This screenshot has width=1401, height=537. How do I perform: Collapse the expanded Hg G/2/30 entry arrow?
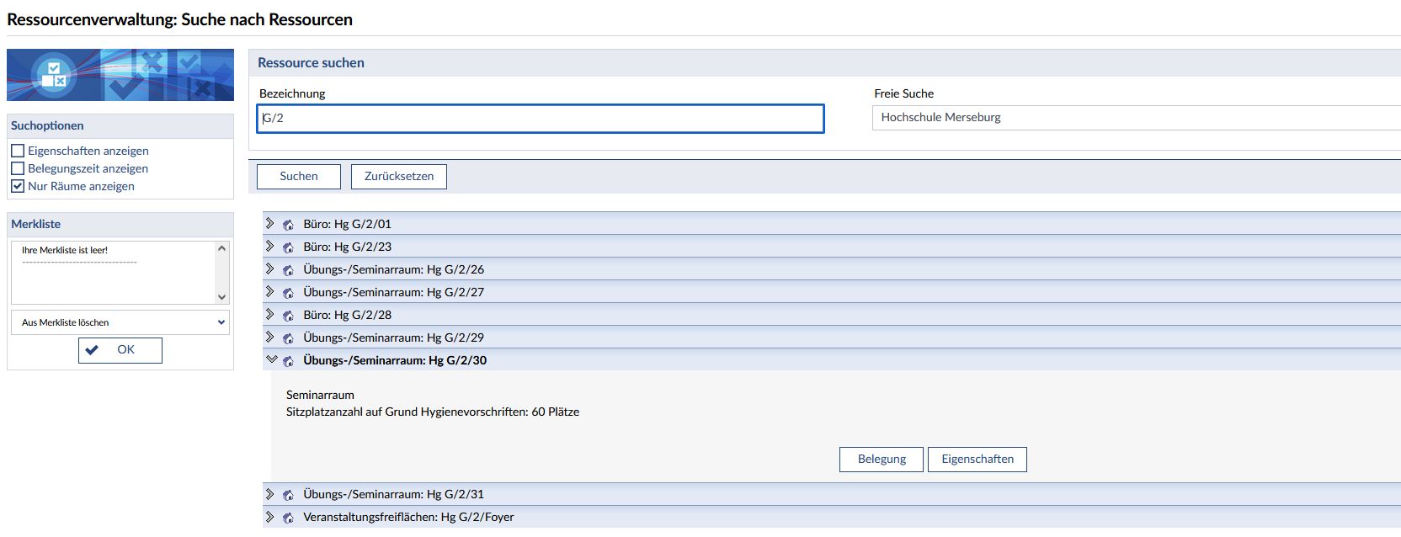pos(271,359)
